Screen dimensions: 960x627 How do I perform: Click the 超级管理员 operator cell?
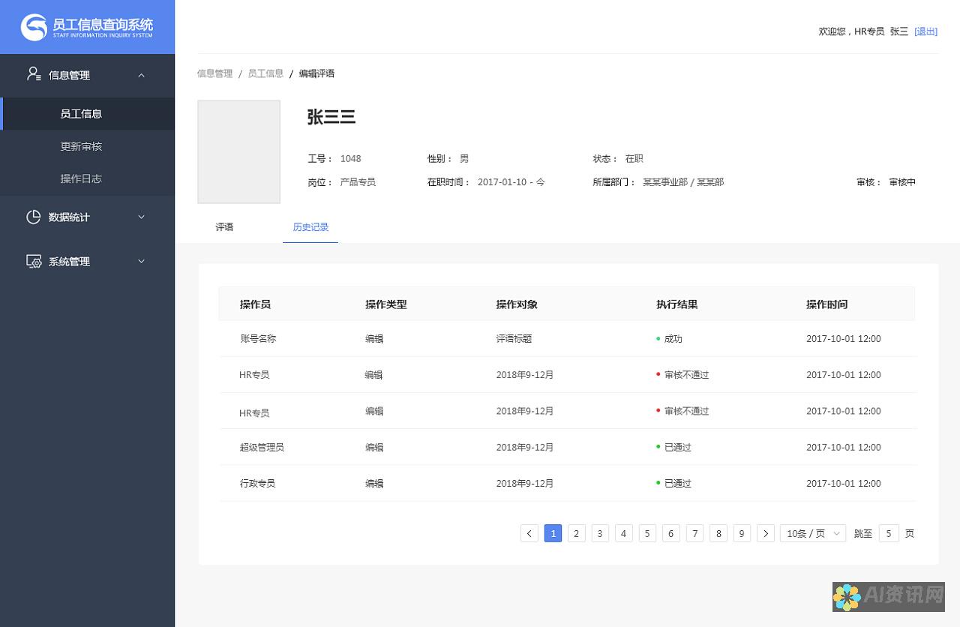262,448
